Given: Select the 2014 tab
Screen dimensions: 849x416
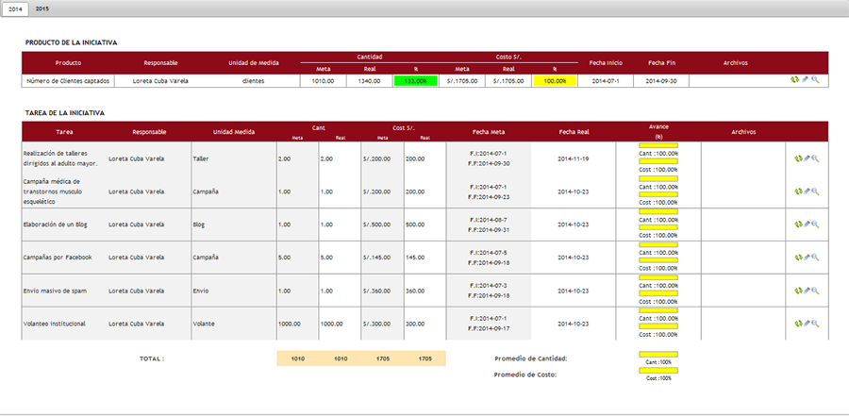Looking at the screenshot, I should tap(15, 8).
